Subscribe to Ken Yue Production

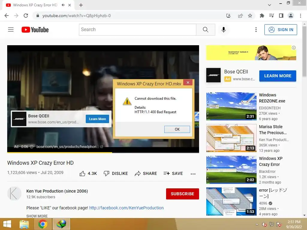coord(183,194)
